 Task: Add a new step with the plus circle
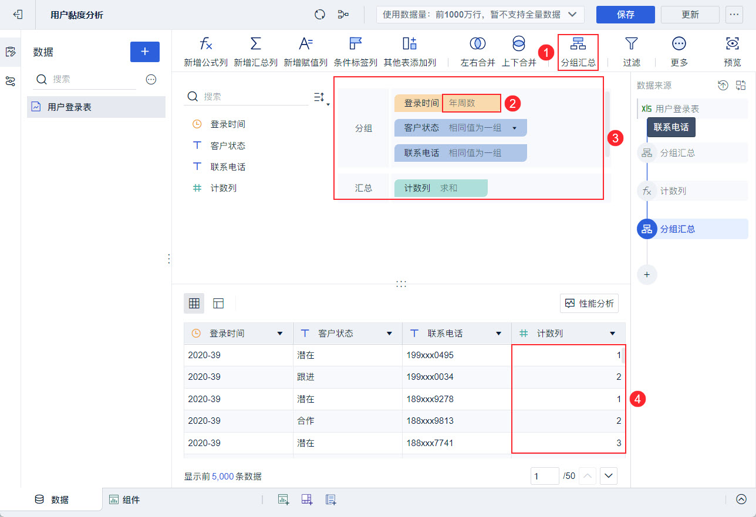(x=647, y=274)
